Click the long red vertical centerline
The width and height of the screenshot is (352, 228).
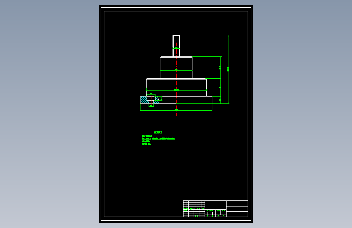click(177, 79)
